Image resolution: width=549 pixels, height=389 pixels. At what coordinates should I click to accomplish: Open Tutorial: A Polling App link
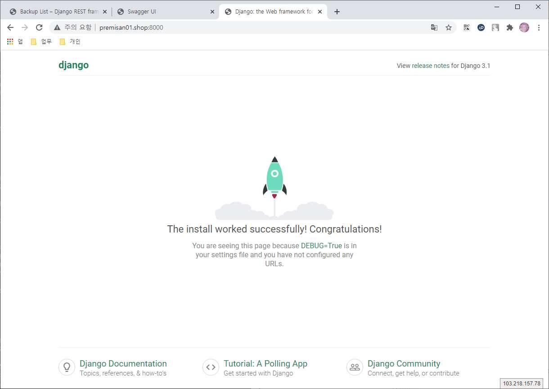(x=265, y=363)
